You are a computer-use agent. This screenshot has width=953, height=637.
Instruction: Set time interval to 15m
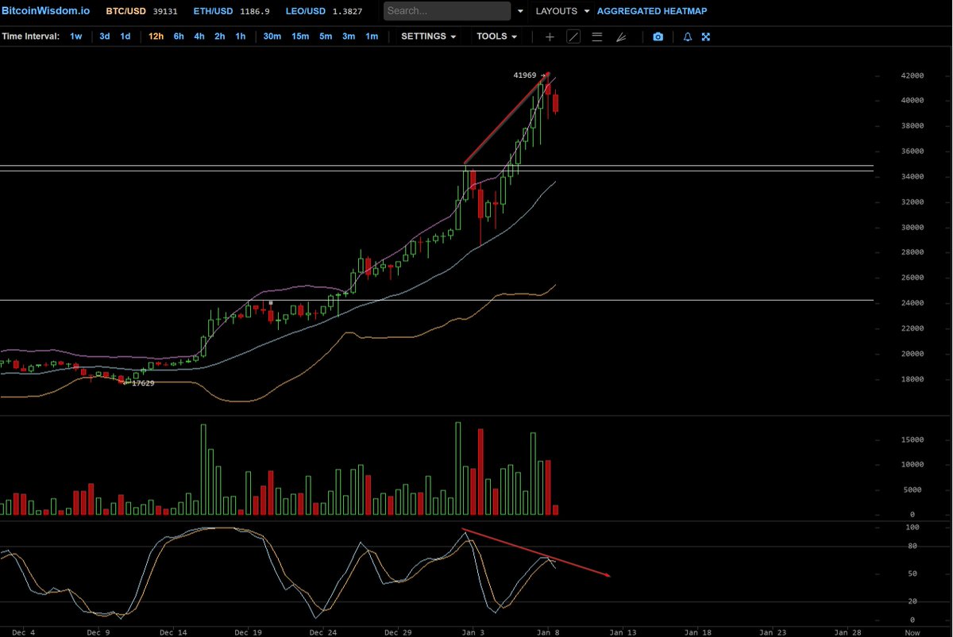pos(300,36)
